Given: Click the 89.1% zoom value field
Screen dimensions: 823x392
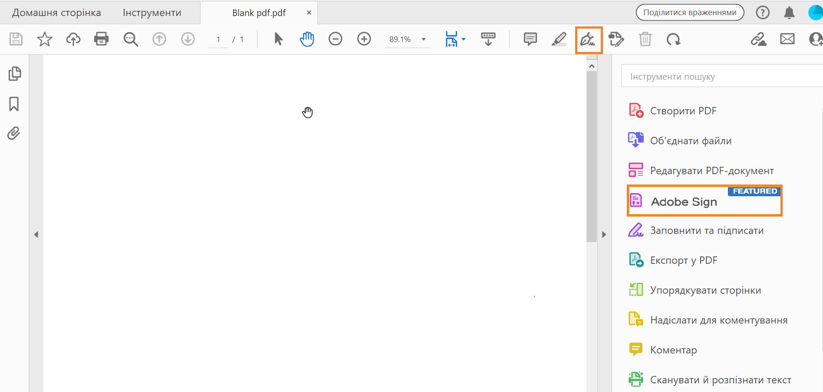Looking at the screenshot, I should (400, 39).
